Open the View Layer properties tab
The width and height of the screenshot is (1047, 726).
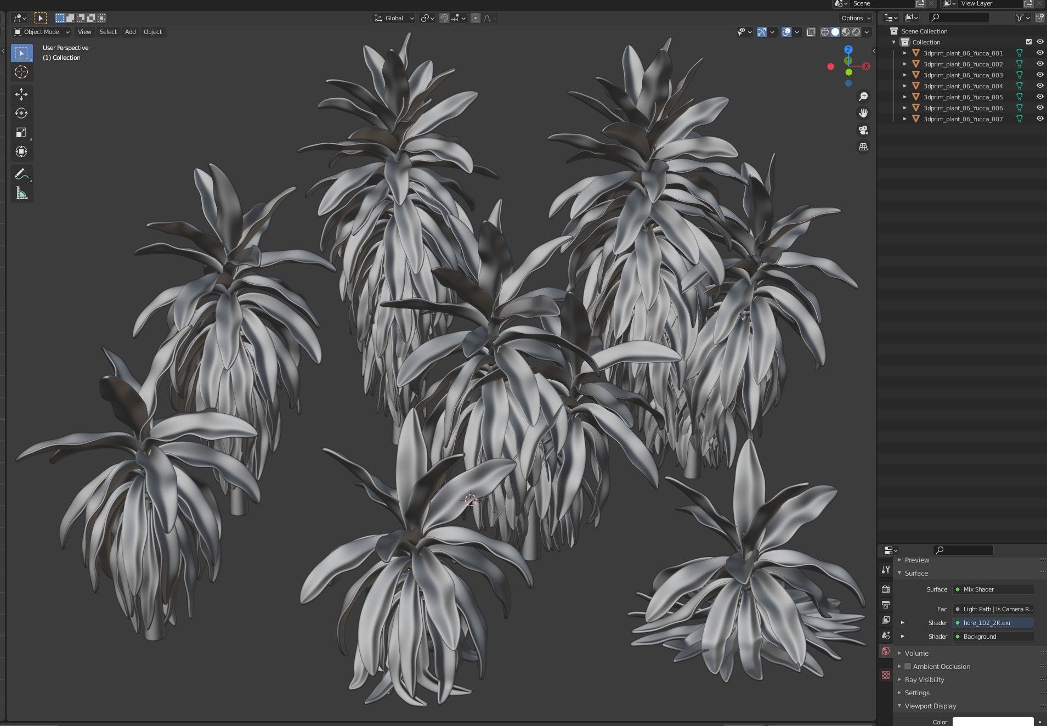click(x=886, y=620)
